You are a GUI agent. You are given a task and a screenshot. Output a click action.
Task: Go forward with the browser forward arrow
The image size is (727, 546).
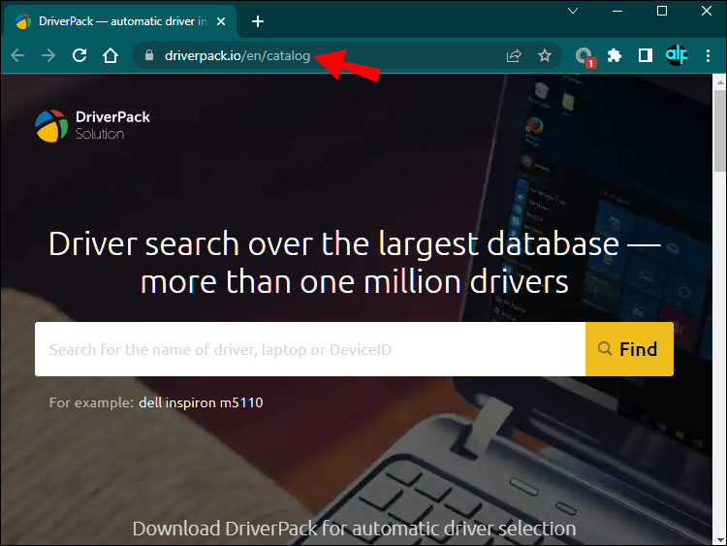point(48,55)
